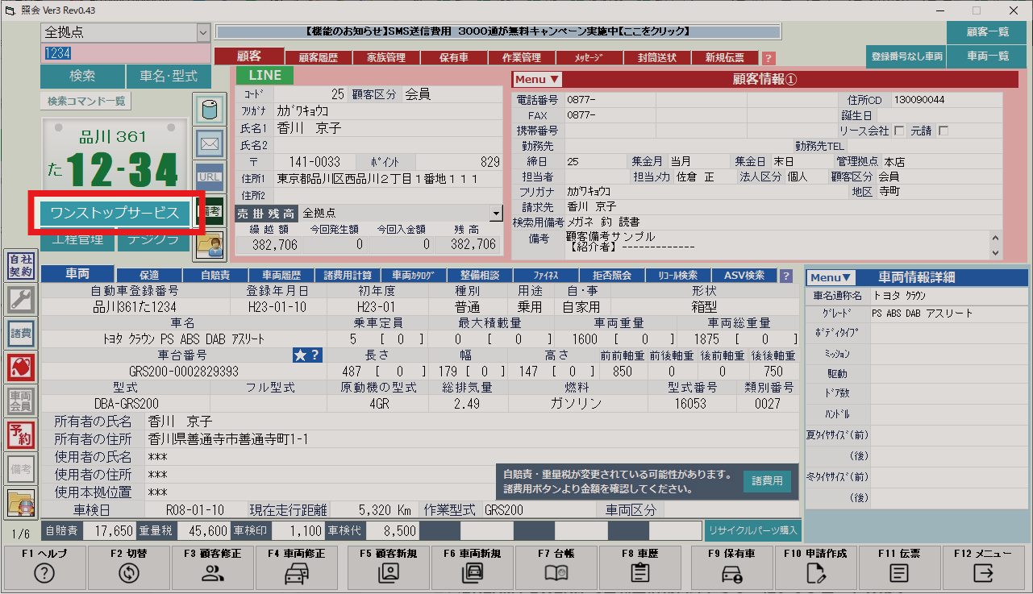Open the 車両履歴 tab
The image size is (1033, 594).
(281, 276)
